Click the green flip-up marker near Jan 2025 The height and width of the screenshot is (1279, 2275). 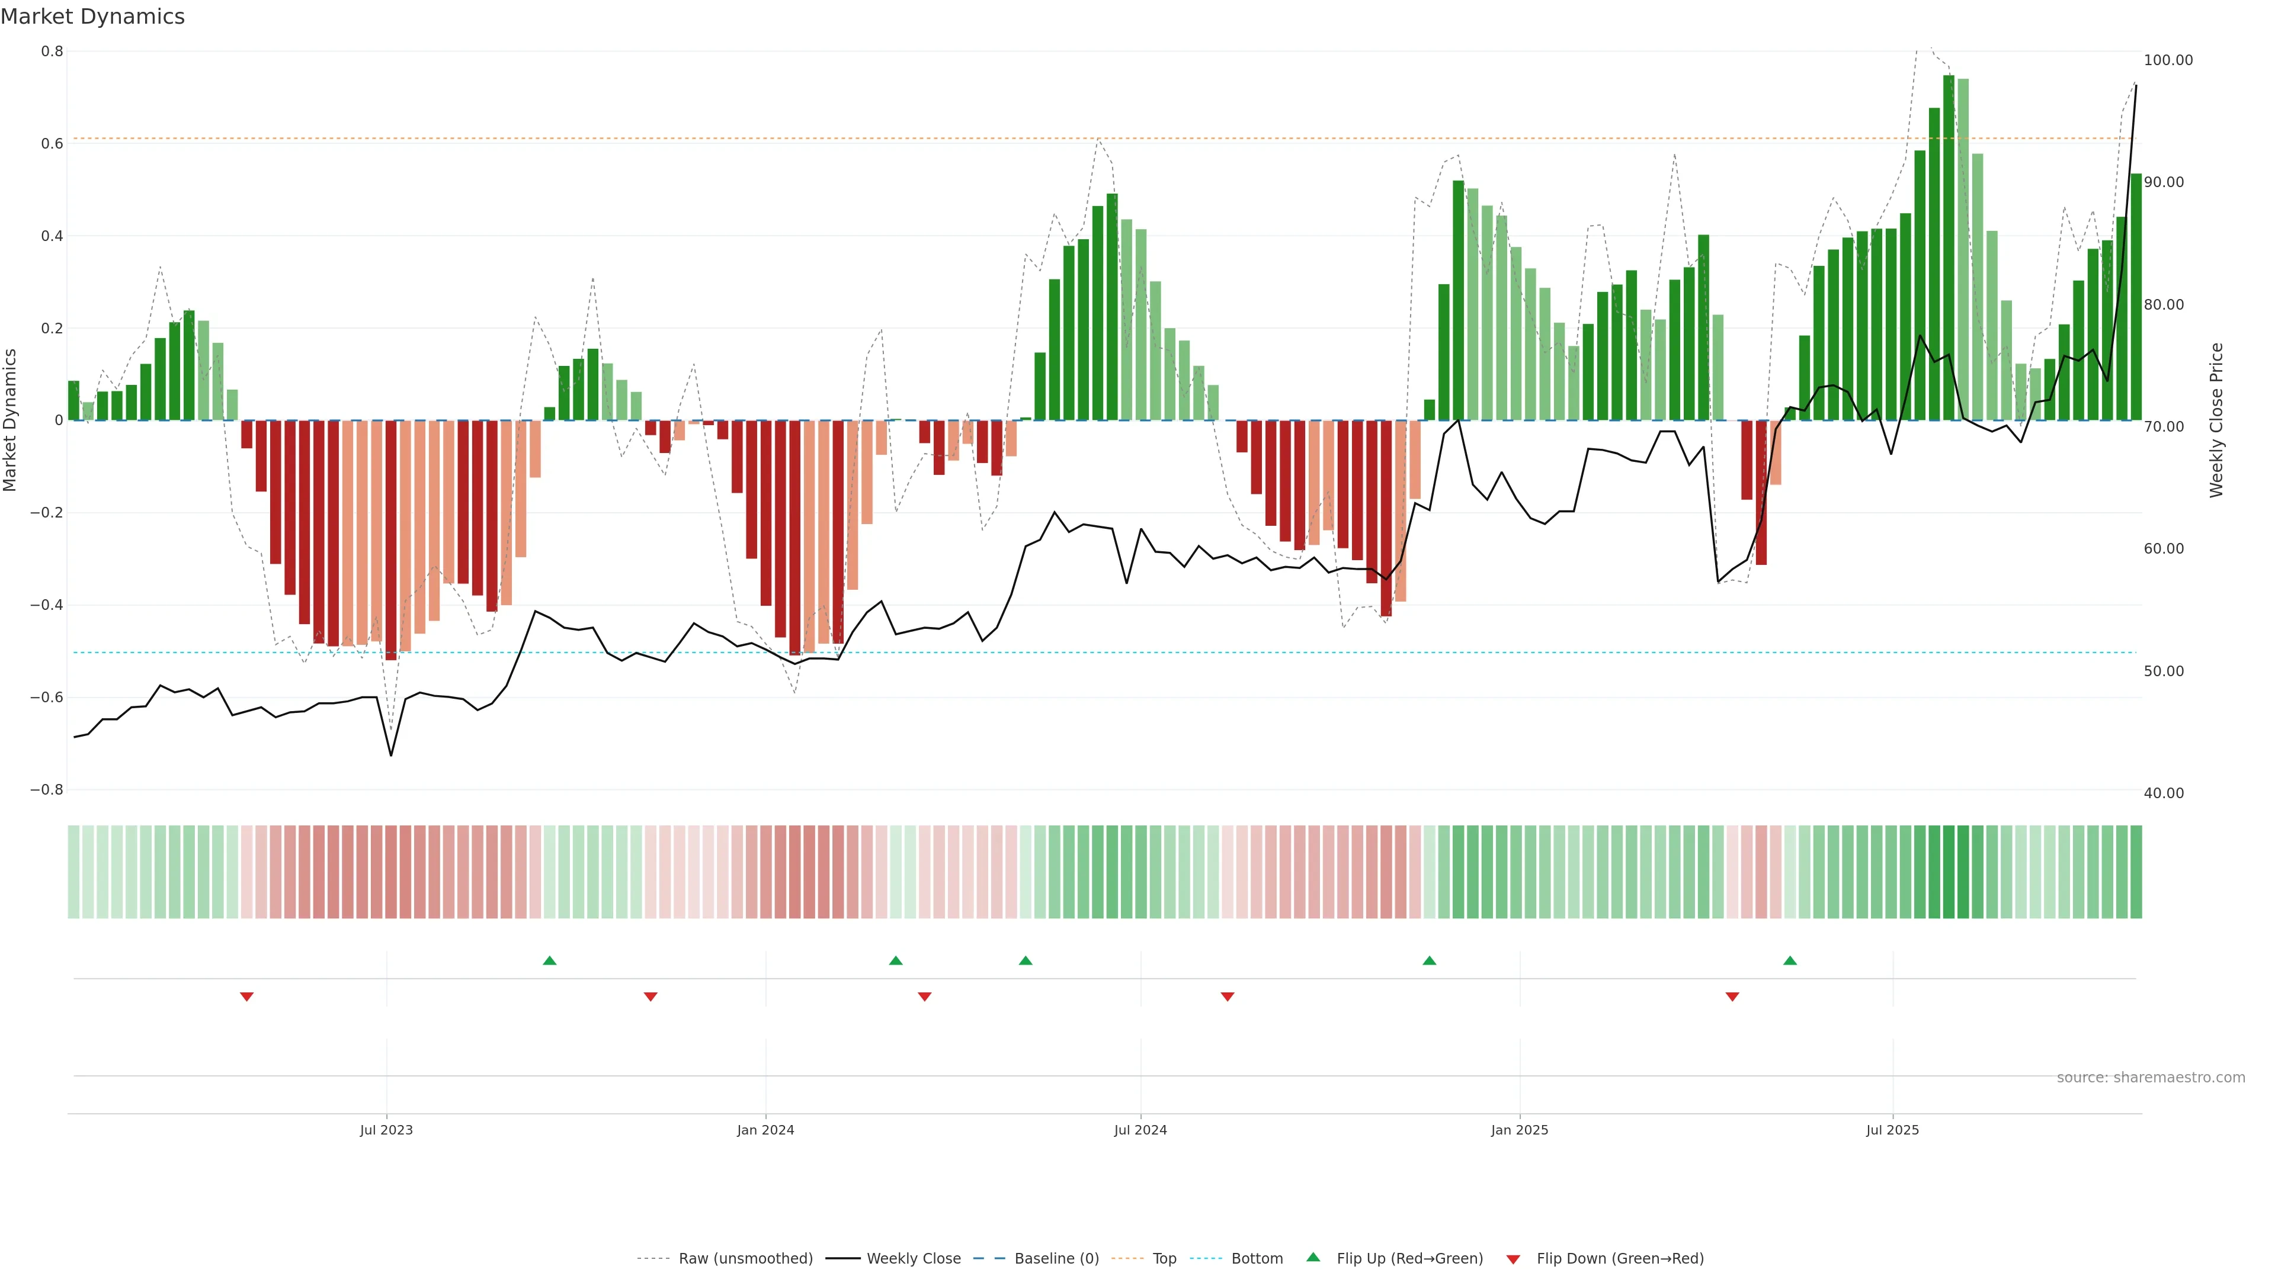pos(1429,960)
